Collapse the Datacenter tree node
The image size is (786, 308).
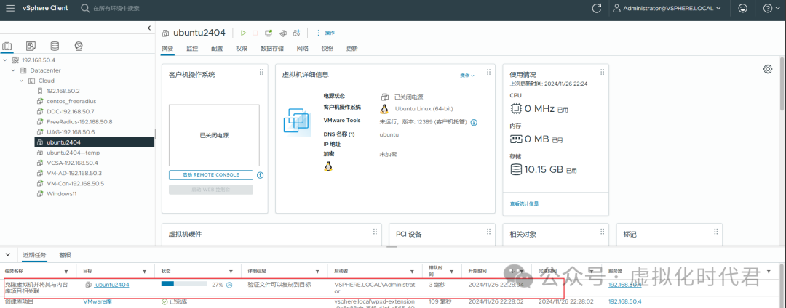click(14, 70)
